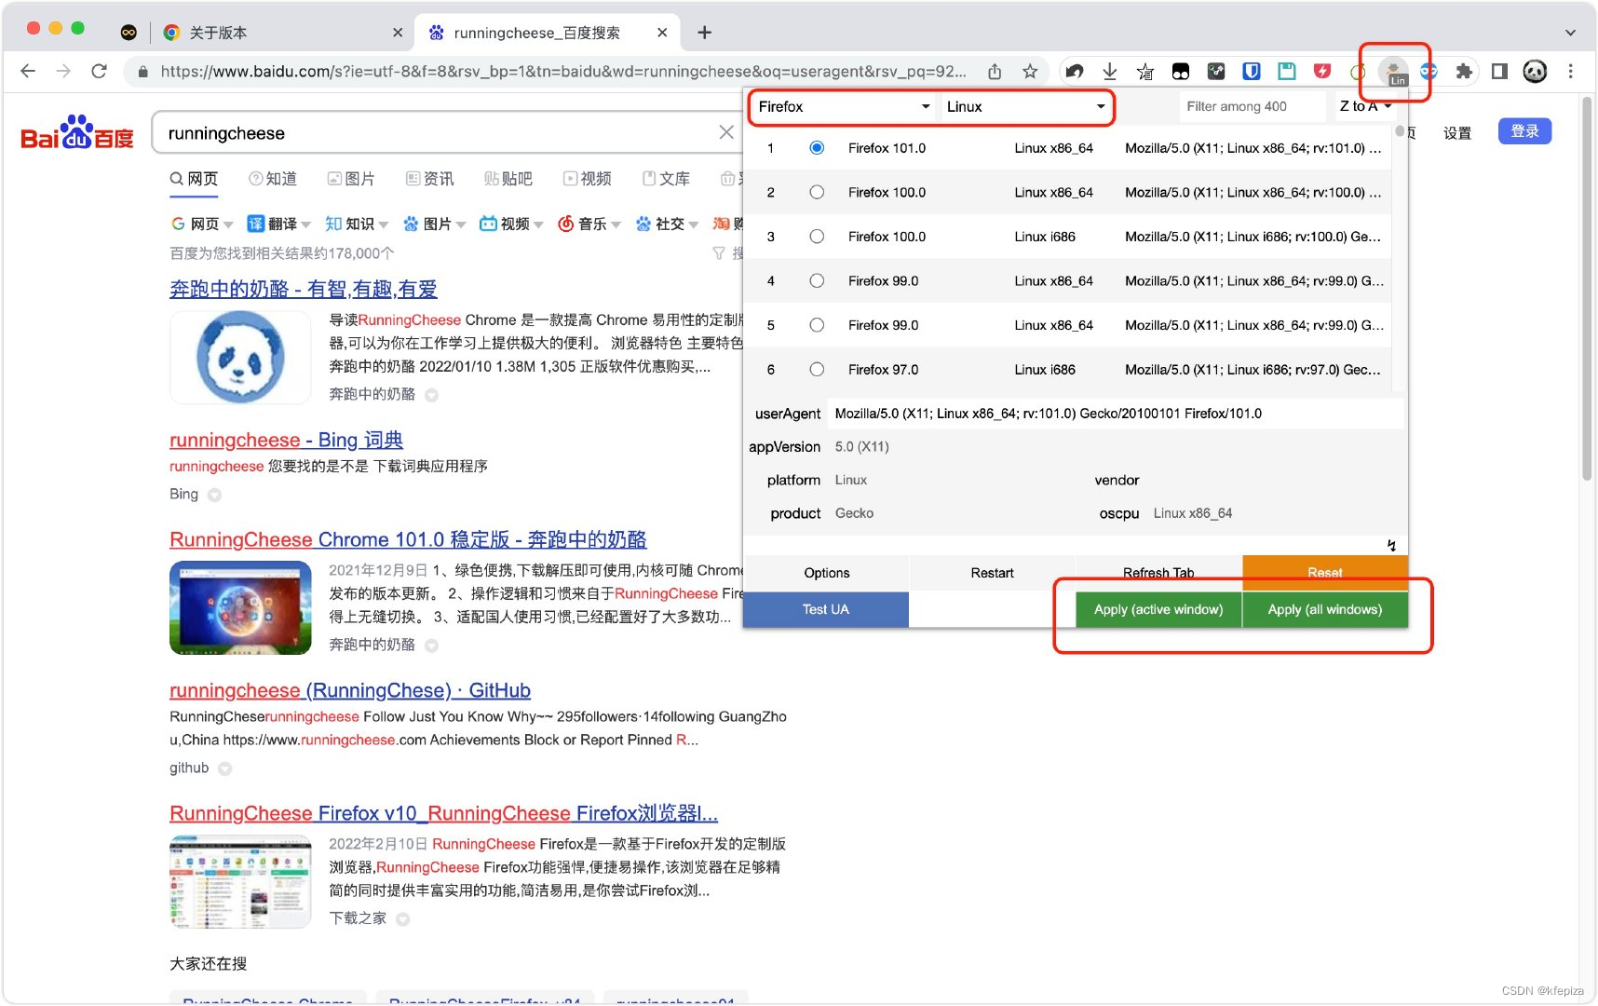The image size is (1598, 1006).
Task: Select the Firefox 100.0 Linux i686 radio button
Action: pos(817,237)
